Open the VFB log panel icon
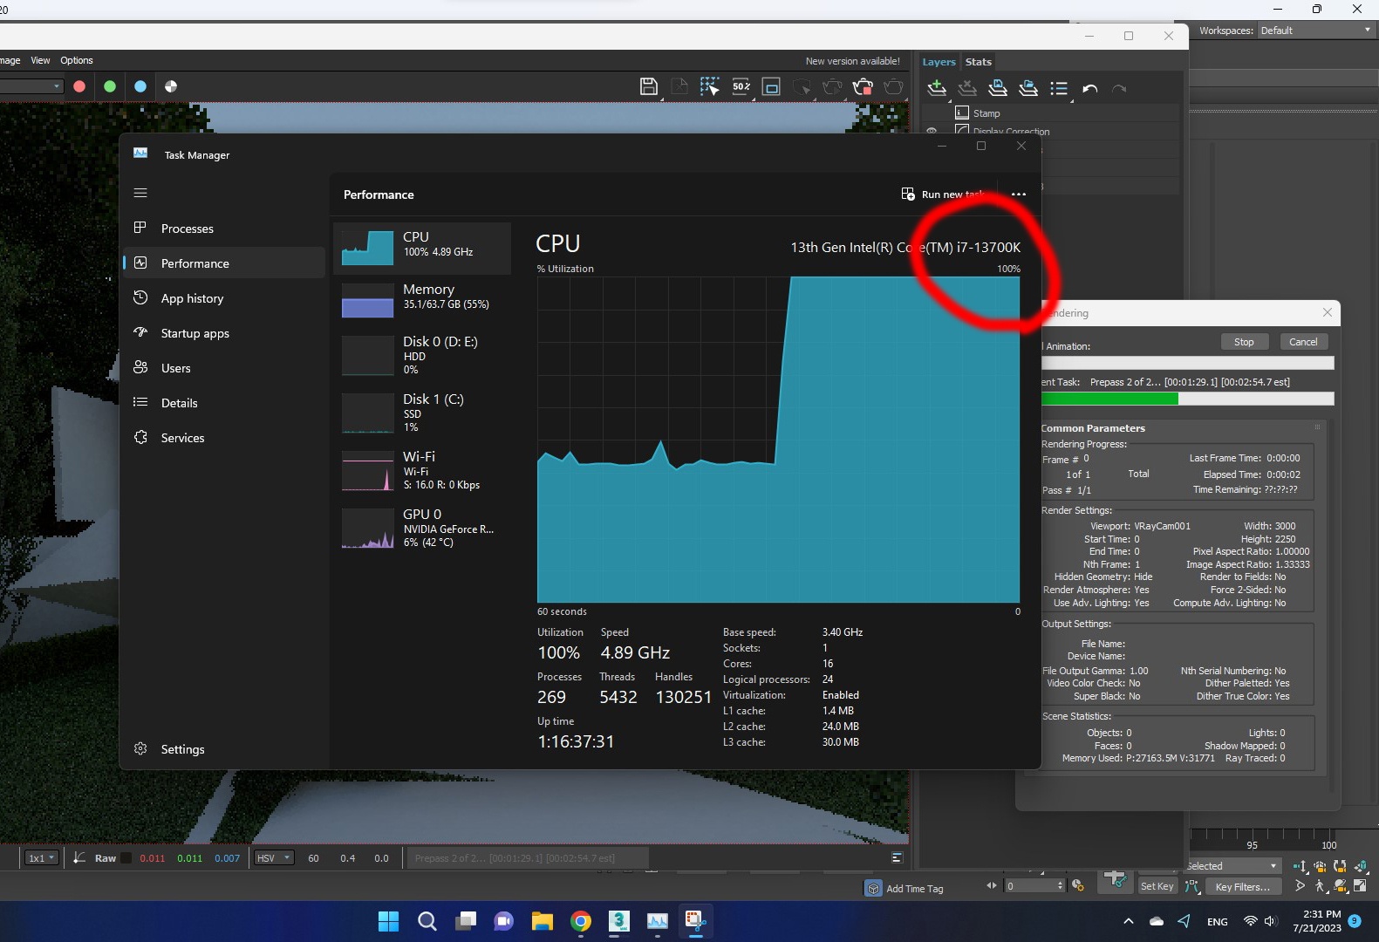1379x942 pixels. (x=897, y=858)
